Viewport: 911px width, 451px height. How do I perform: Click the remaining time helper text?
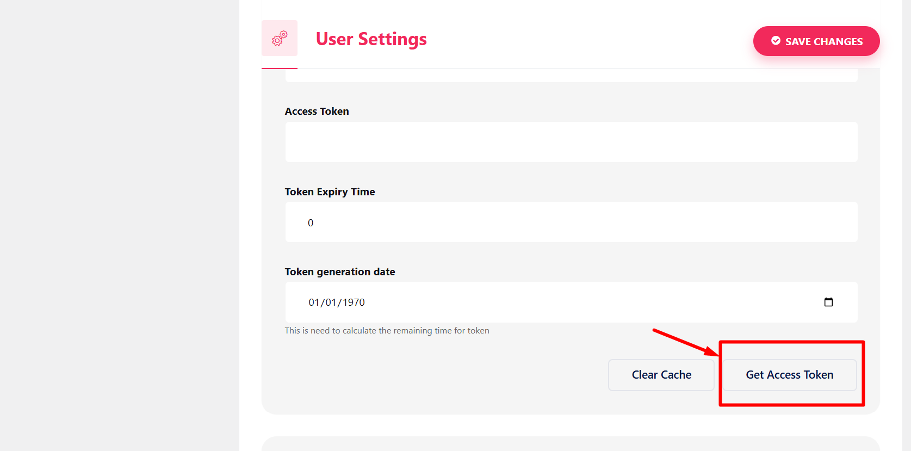(x=387, y=331)
